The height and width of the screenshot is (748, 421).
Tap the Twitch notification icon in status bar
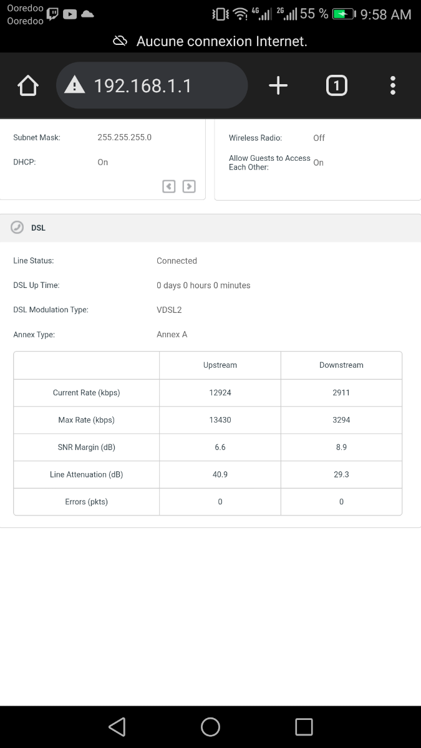(x=53, y=14)
